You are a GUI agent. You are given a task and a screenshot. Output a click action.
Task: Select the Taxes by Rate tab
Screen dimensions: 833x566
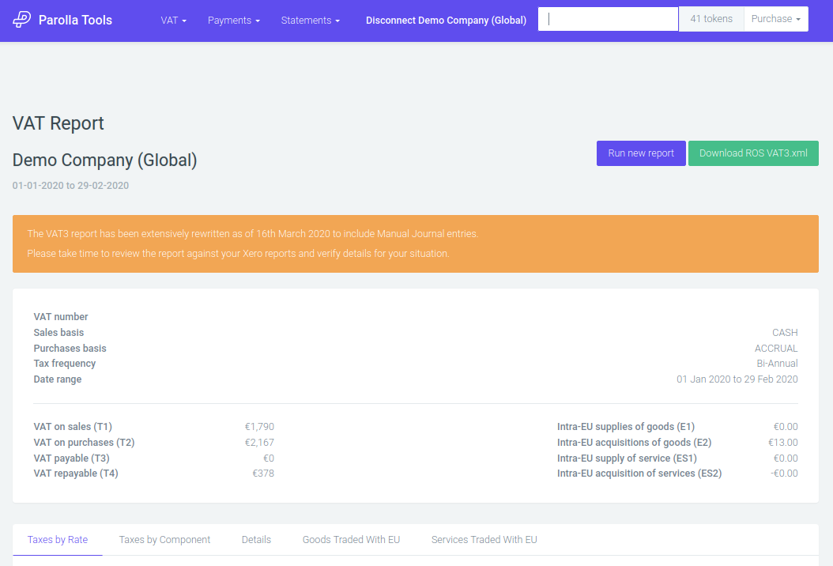tap(57, 539)
